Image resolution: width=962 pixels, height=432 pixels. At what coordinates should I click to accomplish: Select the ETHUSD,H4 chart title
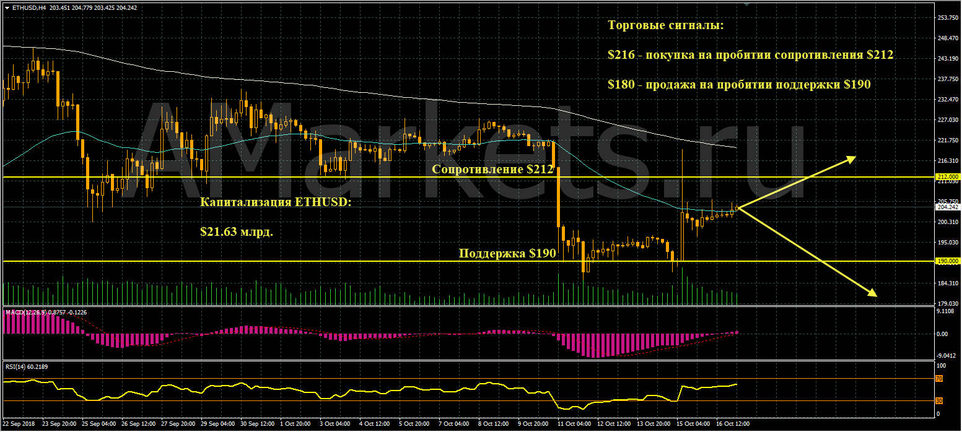(27, 8)
